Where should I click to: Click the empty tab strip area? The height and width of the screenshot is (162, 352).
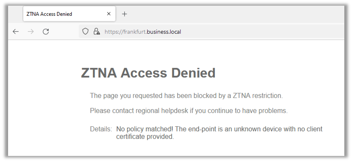coord(235,14)
